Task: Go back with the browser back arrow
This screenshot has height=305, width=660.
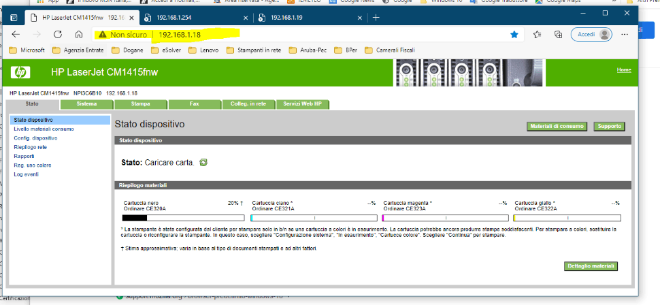Action: [x=16, y=35]
